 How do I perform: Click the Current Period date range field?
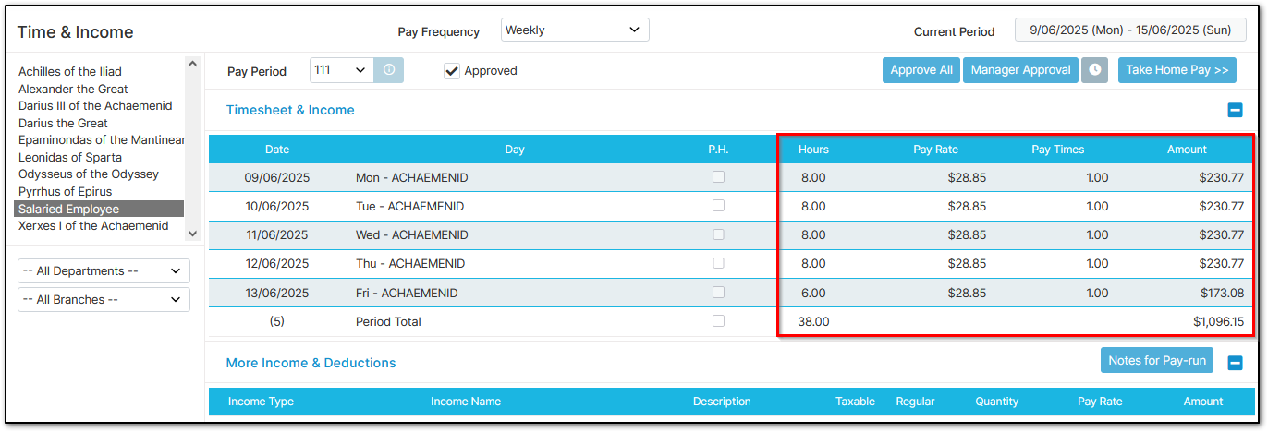[x=1130, y=30]
